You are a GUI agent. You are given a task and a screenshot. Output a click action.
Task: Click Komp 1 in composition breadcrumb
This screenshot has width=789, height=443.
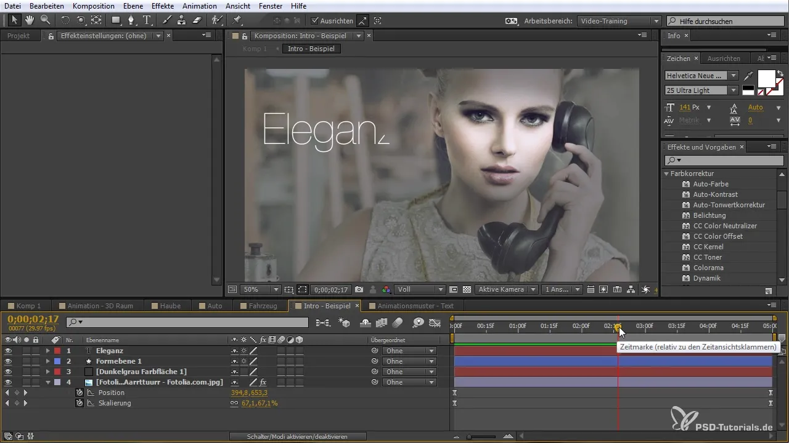(255, 49)
